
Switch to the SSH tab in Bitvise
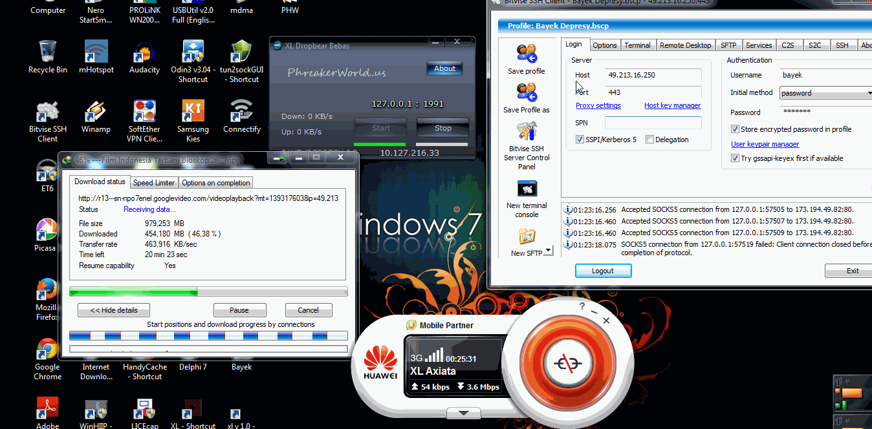point(842,45)
